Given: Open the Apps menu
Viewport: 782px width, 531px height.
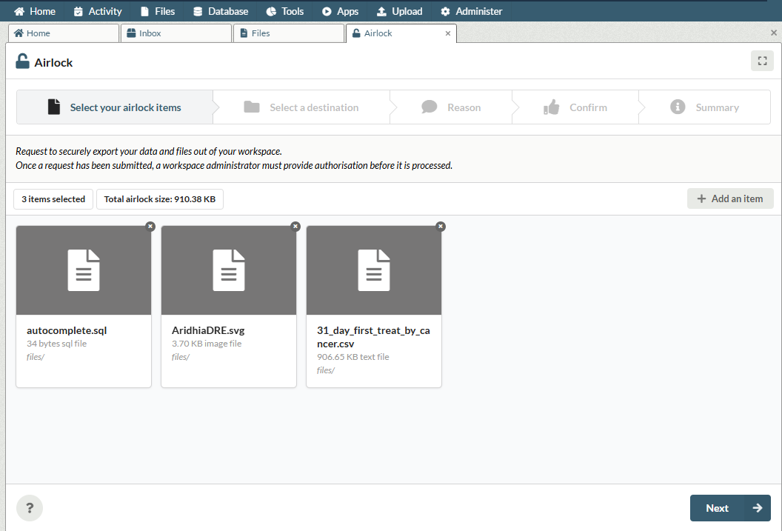Looking at the screenshot, I should pos(340,11).
